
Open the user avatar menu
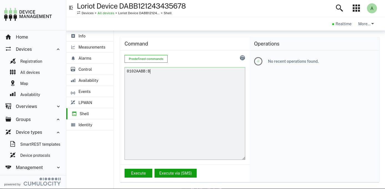pos(372,8)
